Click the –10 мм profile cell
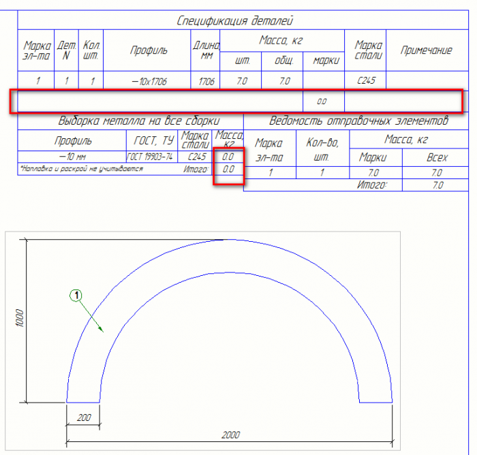477x455 pixels. coord(72,157)
